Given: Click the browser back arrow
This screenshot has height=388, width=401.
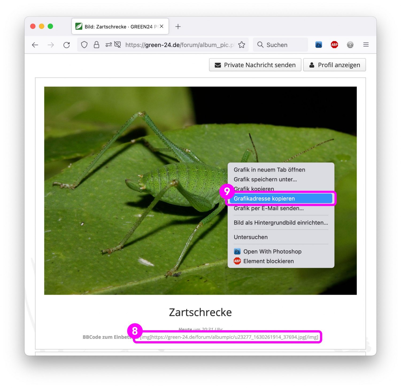Looking at the screenshot, I should [x=35, y=45].
